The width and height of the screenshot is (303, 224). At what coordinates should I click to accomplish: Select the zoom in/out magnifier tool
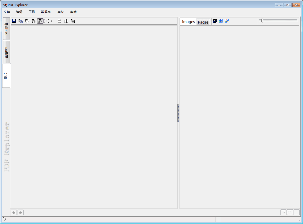34,21
